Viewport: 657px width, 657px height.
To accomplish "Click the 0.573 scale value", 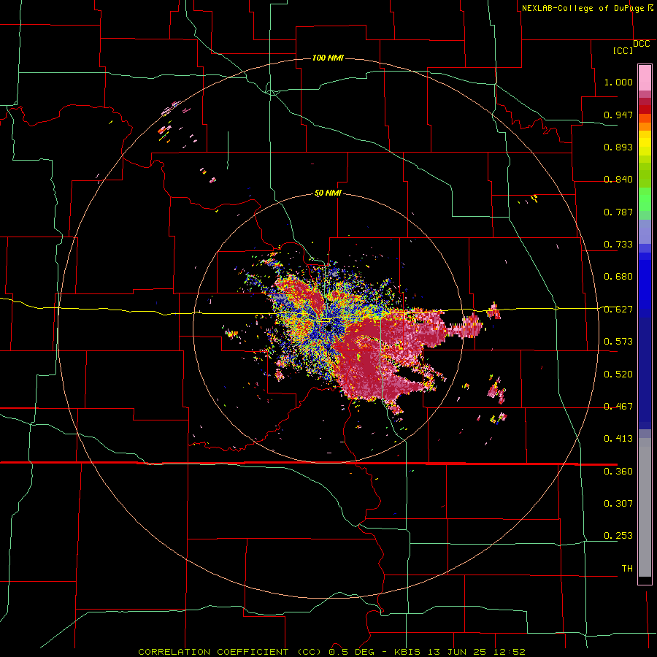I will tap(618, 342).
